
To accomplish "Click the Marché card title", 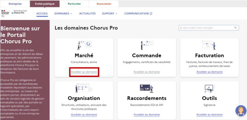I will (84, 56).
